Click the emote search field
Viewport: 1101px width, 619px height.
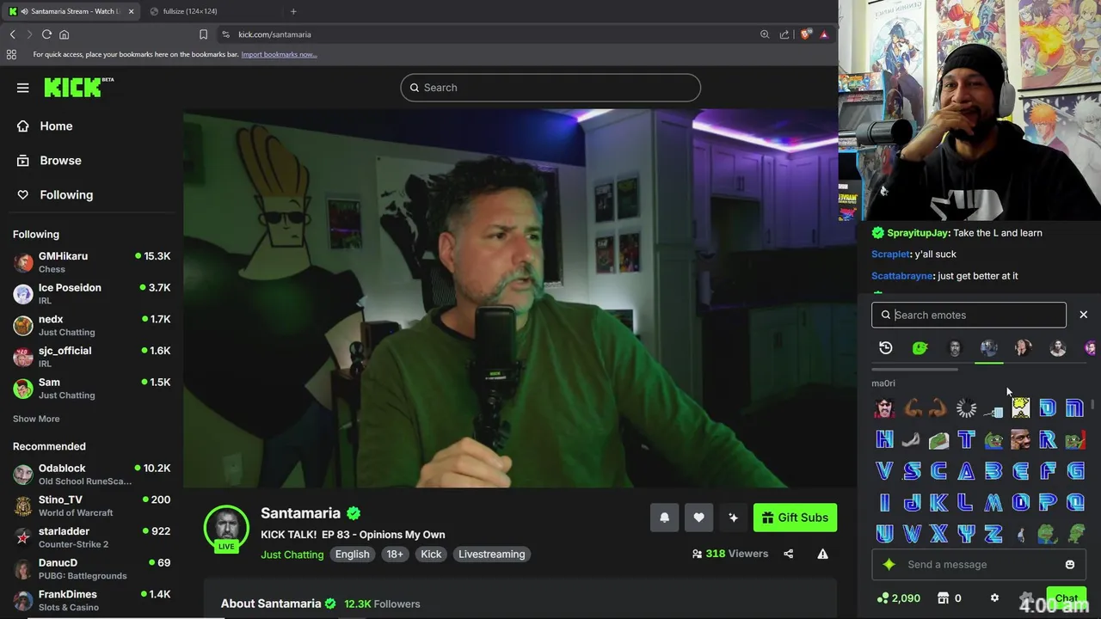pos(969,315)
